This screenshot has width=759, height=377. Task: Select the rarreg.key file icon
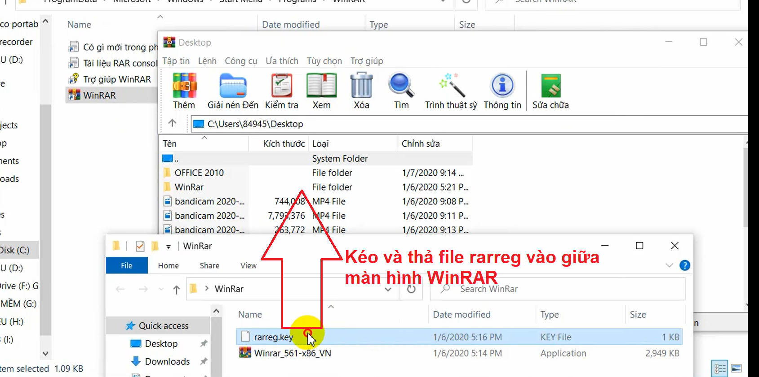pos(245,337)
